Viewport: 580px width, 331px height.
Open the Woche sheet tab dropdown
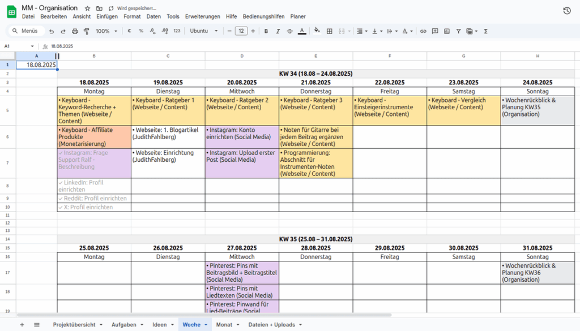tap(205, 325)
